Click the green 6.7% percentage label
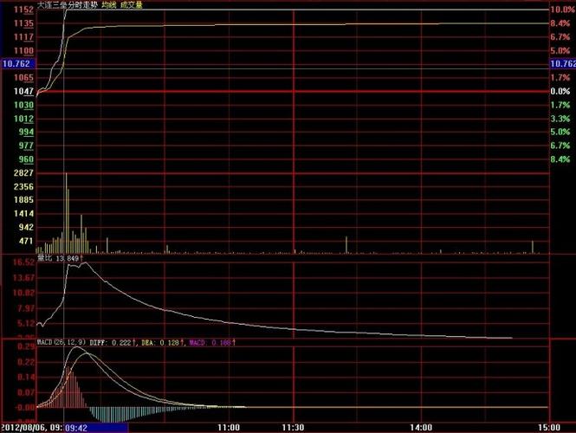 point(560,145)
